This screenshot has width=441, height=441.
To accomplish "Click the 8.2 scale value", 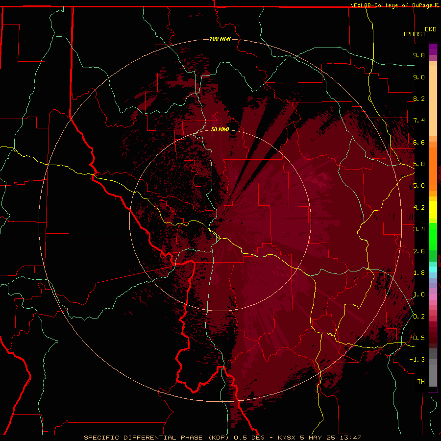I will click(419, 98).
